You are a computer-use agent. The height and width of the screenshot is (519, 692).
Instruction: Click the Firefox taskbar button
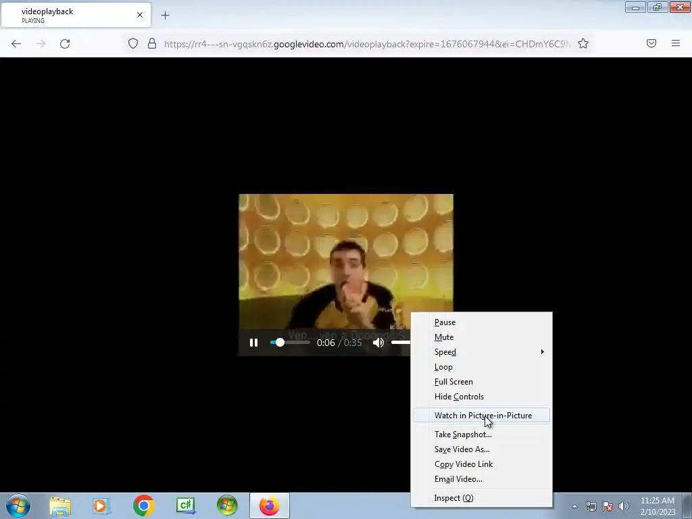pyautogui.click(x=270, y=505)
